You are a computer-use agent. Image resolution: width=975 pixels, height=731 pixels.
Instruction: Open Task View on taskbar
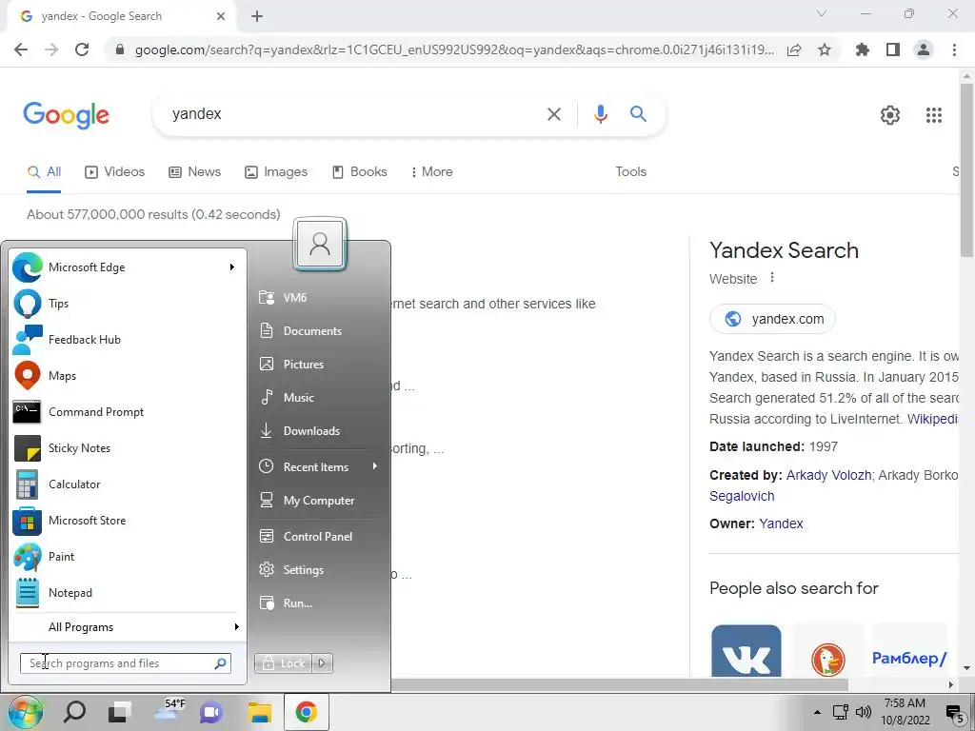point(119,712)
